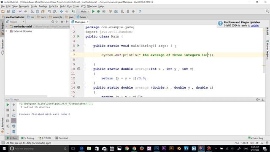
Task: Toggle tool window buttons at status bar left corner
Action: click(x=3, y=143)
